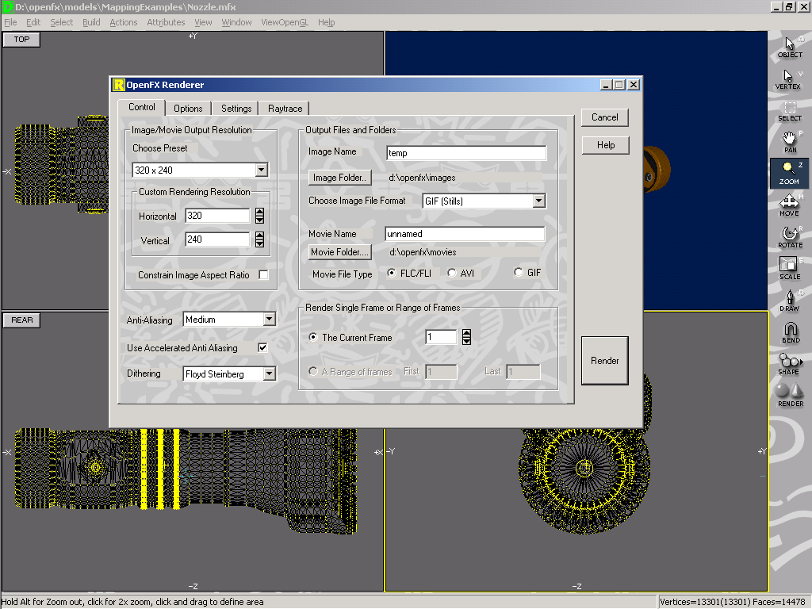
Task: Open the View menu
Action: [203, 22]
